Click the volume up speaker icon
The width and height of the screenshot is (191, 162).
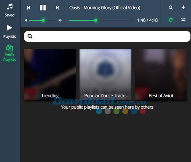60,20
